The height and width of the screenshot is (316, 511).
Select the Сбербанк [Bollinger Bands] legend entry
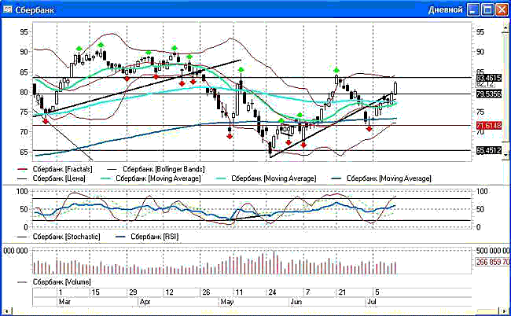pos(156,169)
